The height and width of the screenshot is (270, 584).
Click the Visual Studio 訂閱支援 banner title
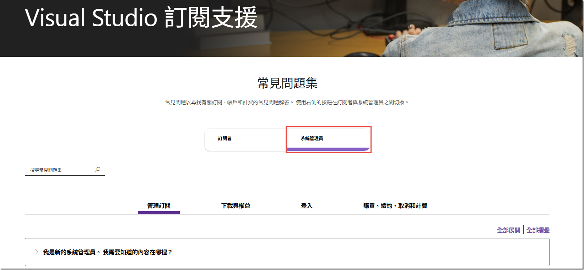[x=141, y=17]
